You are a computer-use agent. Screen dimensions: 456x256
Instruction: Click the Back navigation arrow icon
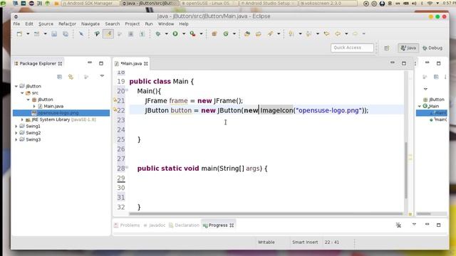coord(338,34)
